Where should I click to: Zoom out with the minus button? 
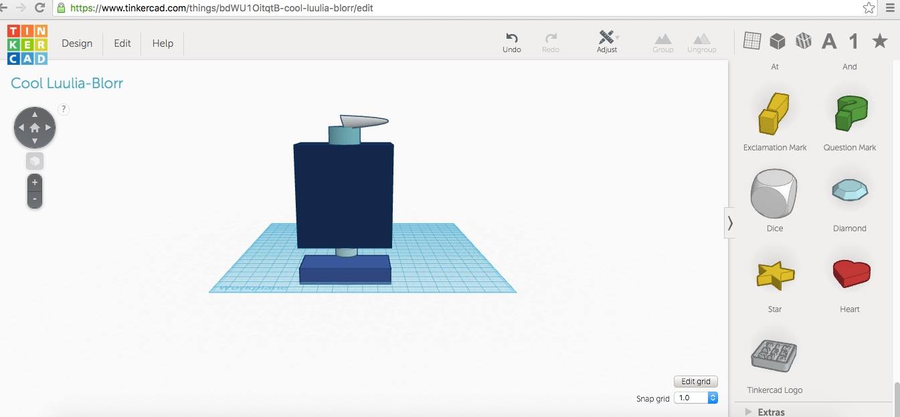(x=35, y=198)
